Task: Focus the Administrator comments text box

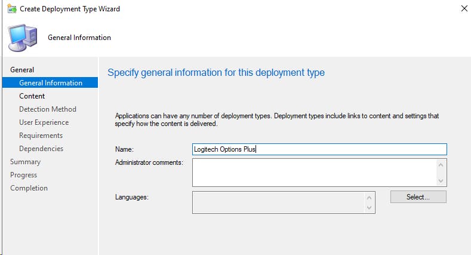Action: click(x=315, y=173)
